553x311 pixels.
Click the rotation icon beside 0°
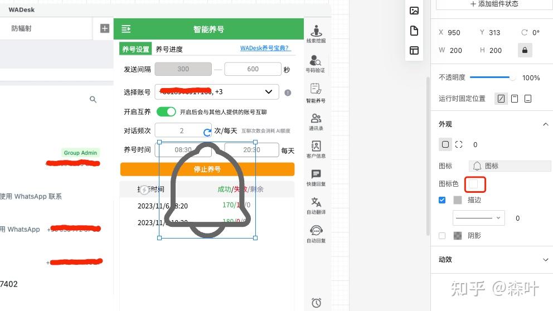(x=525, y=32)
